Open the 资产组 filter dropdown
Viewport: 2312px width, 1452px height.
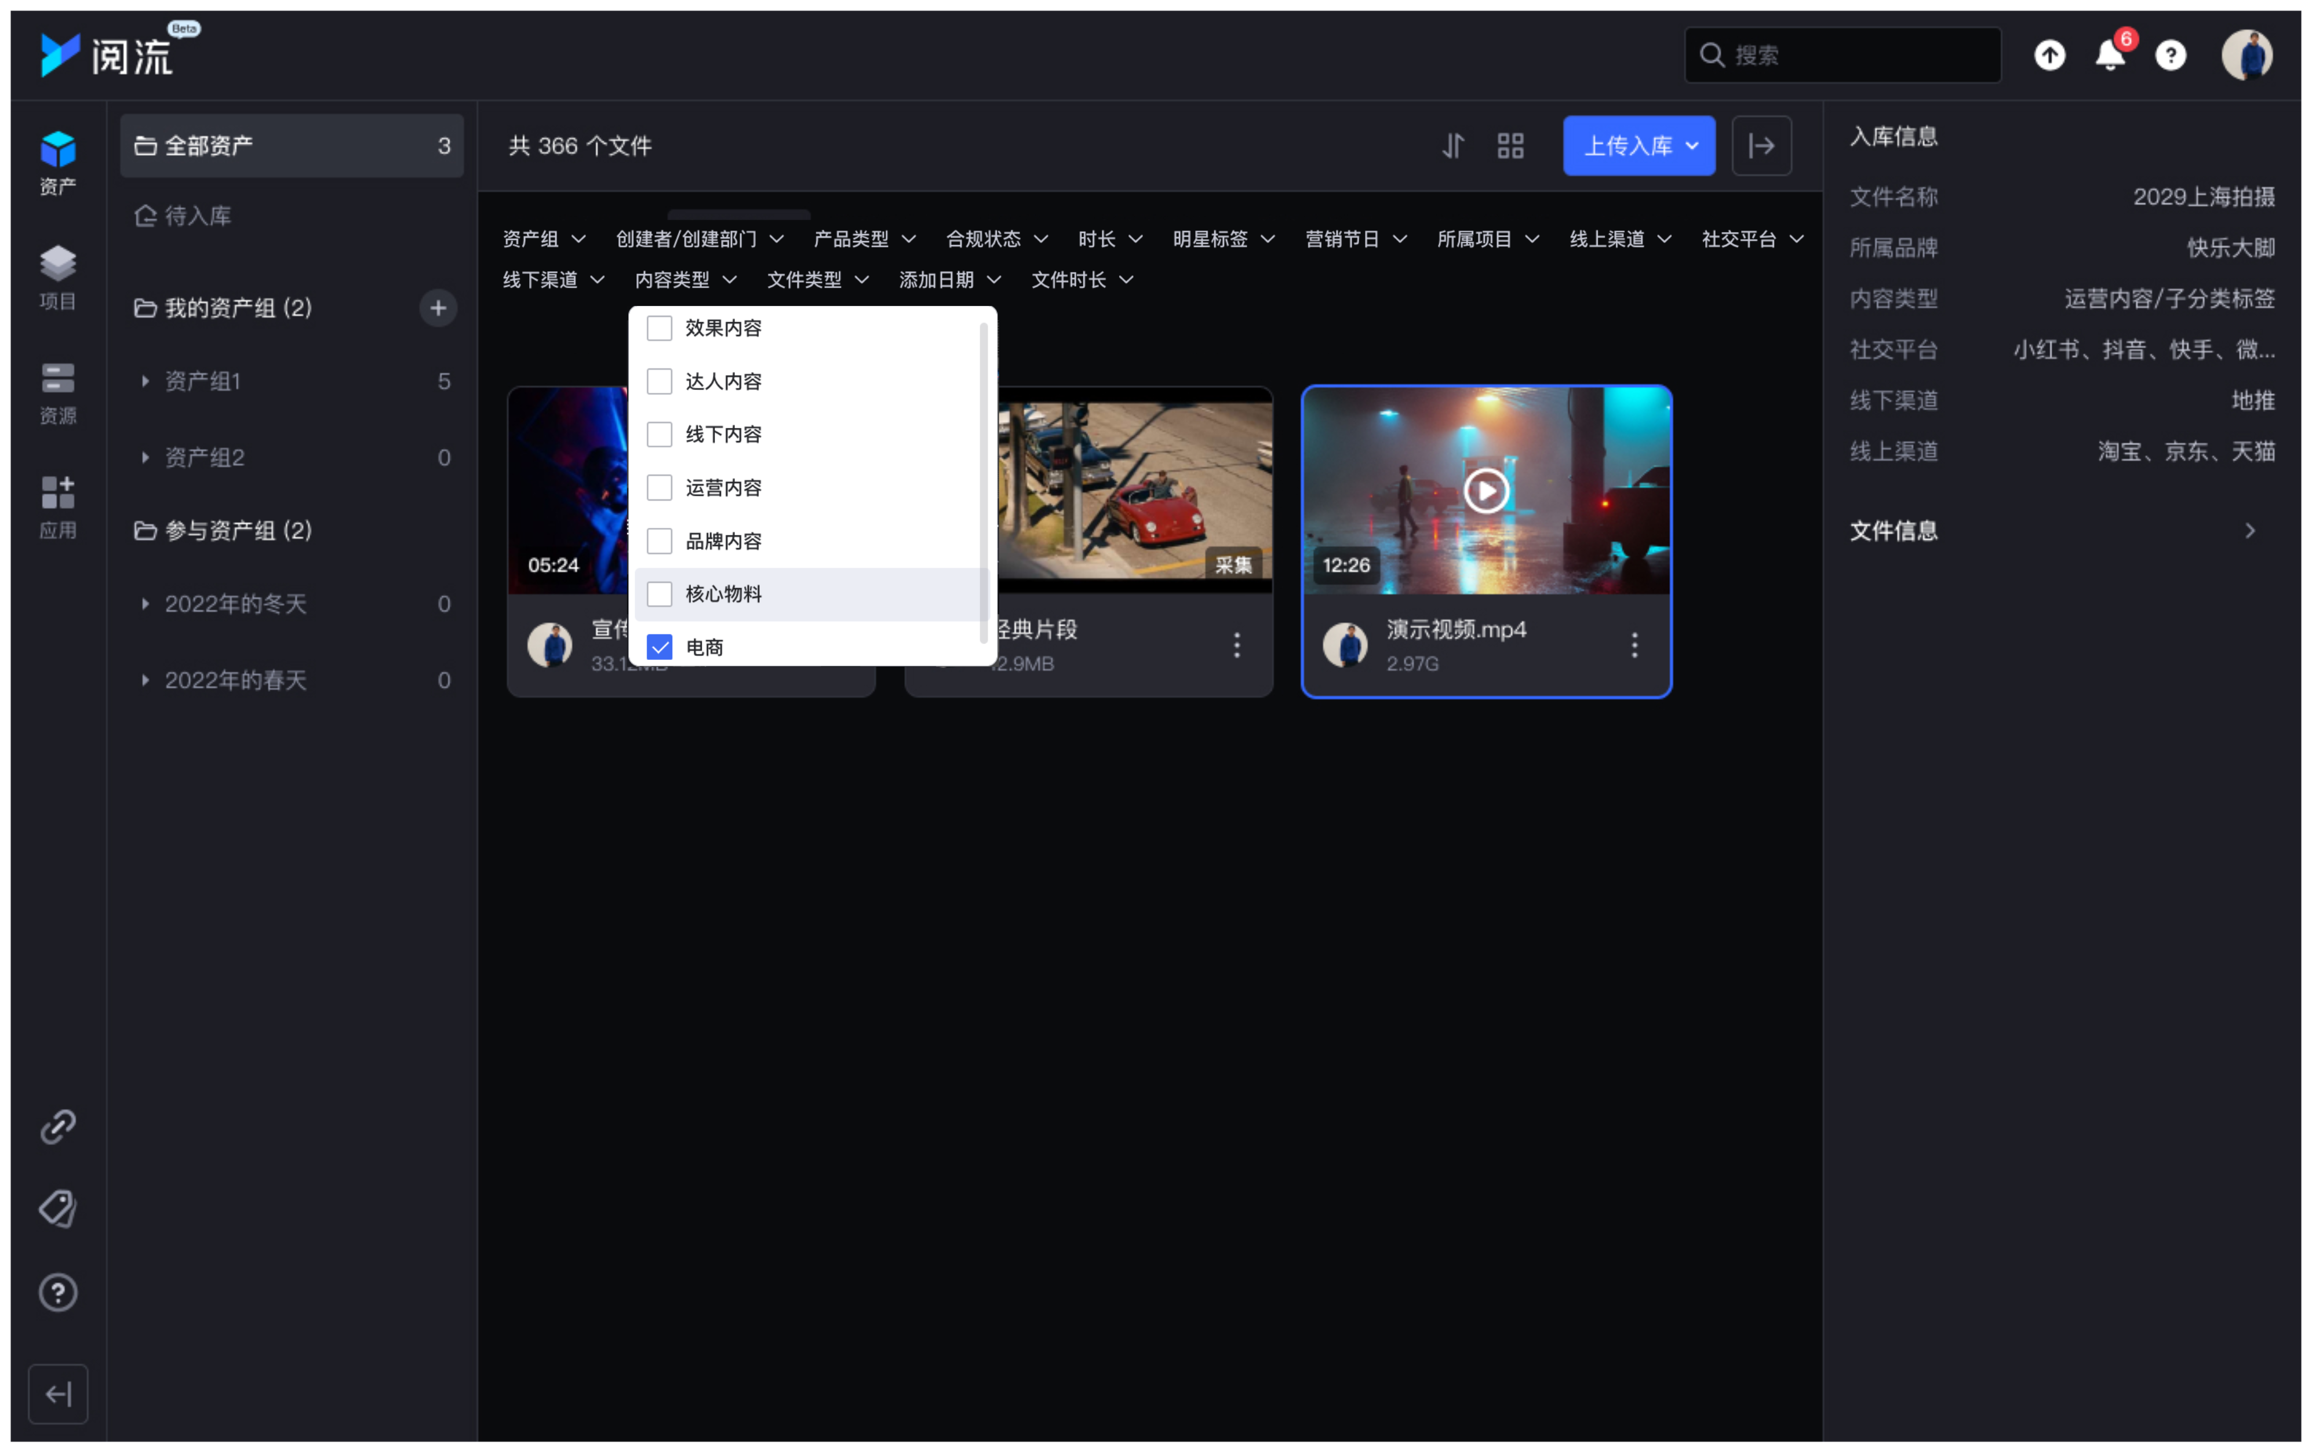point(544,239)
